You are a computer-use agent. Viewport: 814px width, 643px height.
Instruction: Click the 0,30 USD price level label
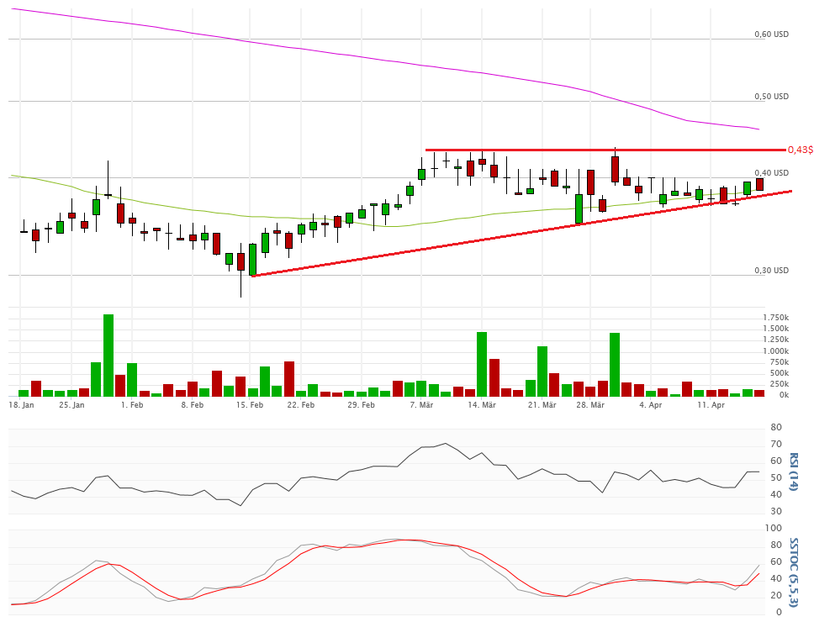771,271
